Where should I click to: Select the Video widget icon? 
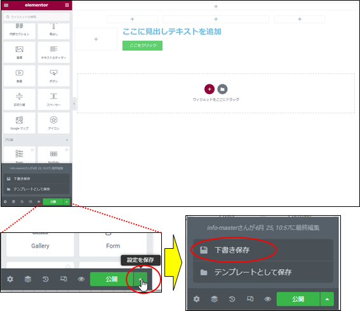pyautogui.click(x=20, y=76)
